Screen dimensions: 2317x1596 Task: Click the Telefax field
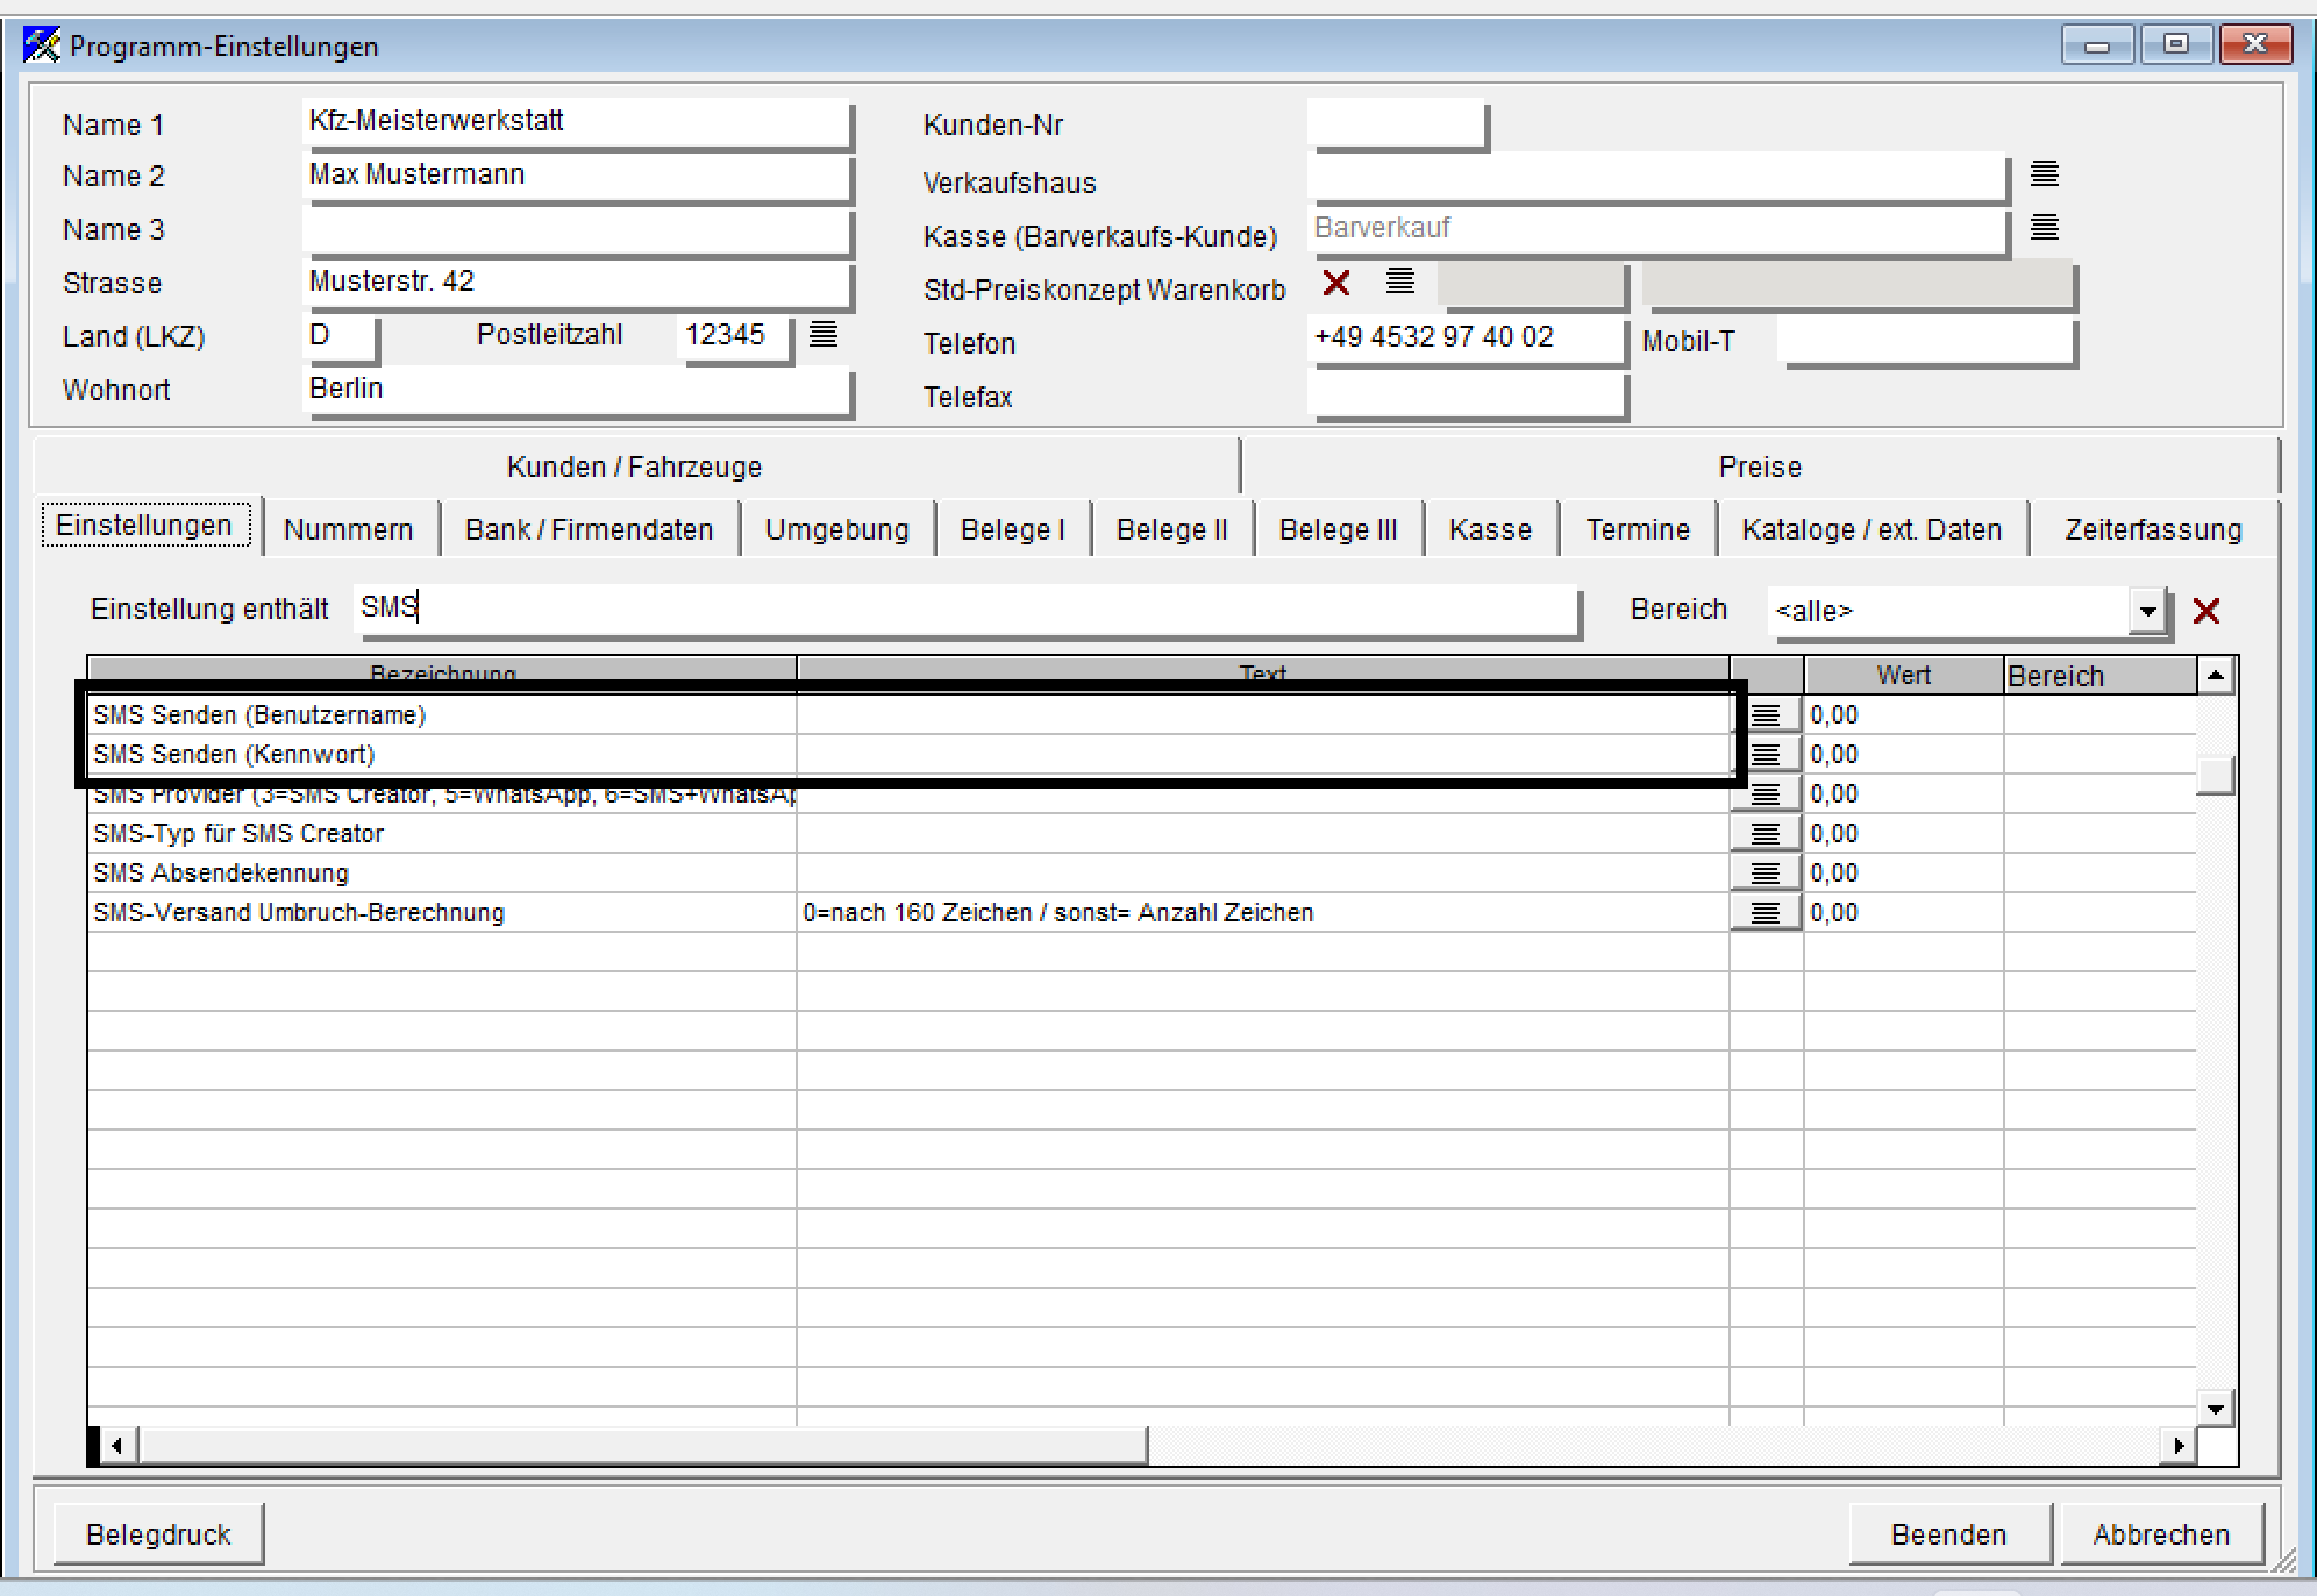pos(1465,392)
